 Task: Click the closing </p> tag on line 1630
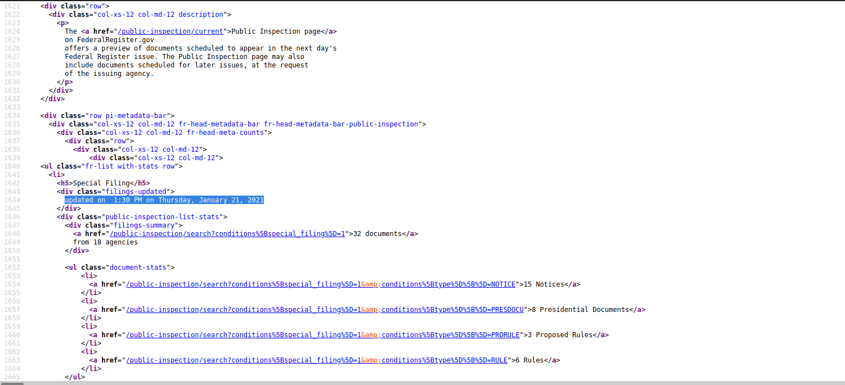[x=65, y=82]
